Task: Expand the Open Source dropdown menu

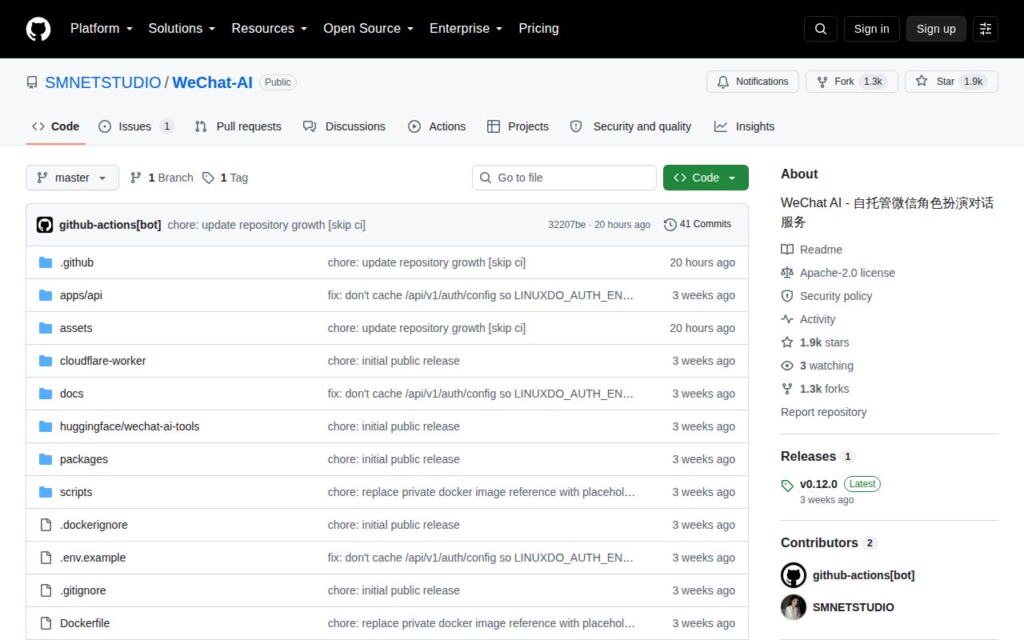Action: tap(369, 29)
